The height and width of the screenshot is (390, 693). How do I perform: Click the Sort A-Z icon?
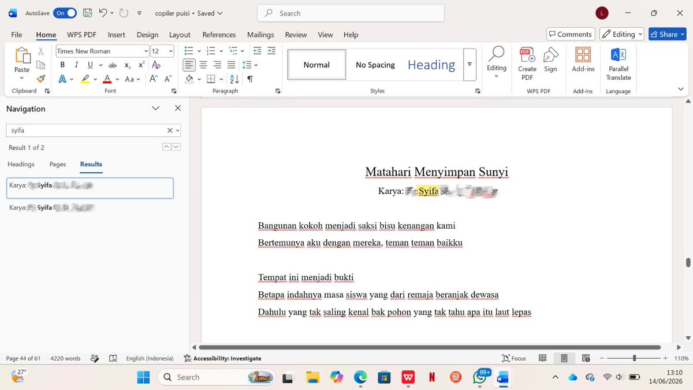[x=234, y=79]
